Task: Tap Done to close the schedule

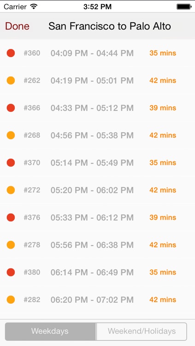Action: pyautogui.click(x=17, y=26)
